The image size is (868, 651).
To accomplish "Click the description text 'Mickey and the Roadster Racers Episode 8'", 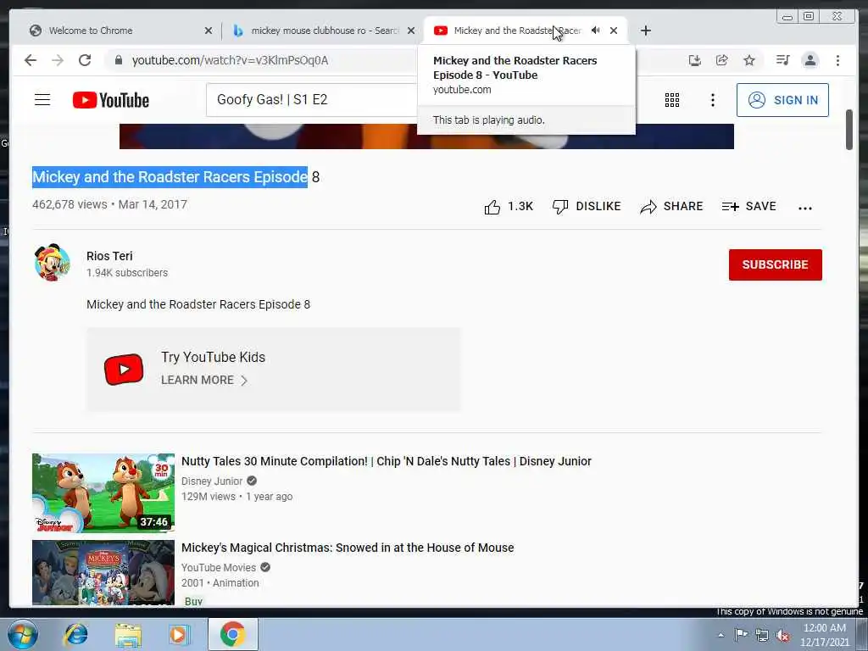I will tap(198, 304).
